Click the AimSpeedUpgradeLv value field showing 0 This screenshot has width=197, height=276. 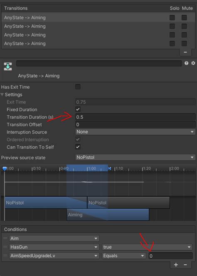pyautogui.click(x=170, y=256)
